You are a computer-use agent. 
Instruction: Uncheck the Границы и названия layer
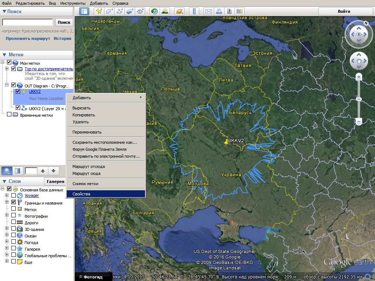[x=14, y=203]
